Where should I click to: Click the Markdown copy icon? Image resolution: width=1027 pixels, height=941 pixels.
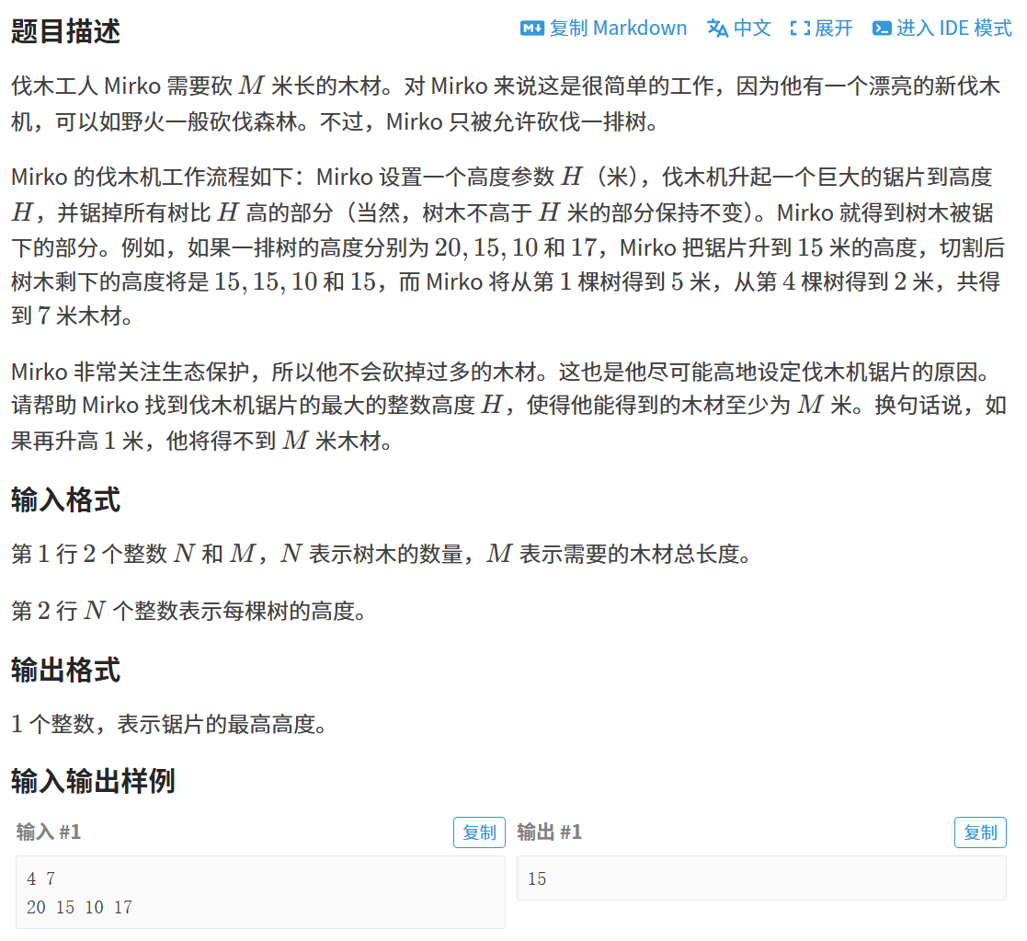531,29
